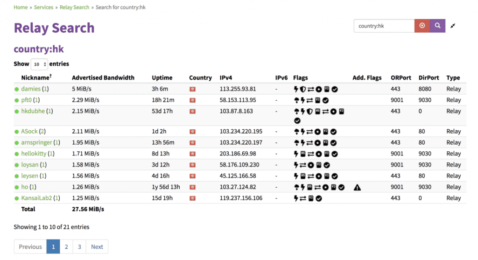478x260 pixels.
Task: Click the warning triangle in ho row
Action: pyautogui.click(x=357, y=187)
